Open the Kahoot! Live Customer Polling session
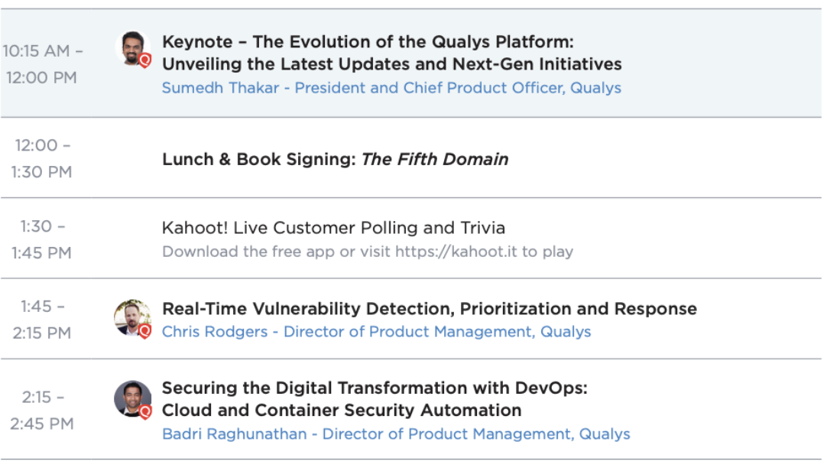 333,228
